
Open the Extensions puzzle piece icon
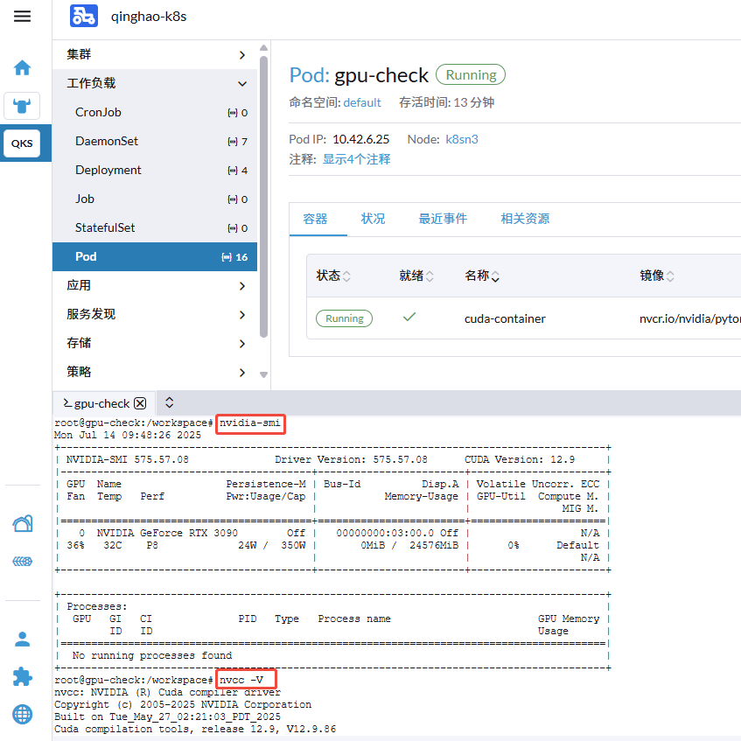(22, 676)
